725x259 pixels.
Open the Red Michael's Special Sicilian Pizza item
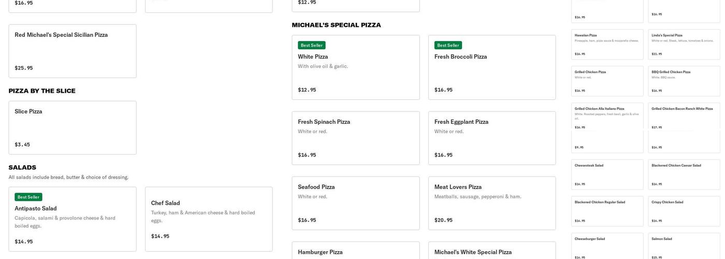[x=72, y=51]
